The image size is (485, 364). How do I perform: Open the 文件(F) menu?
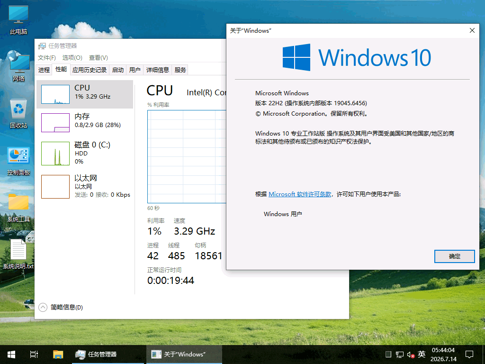[47, 57]
